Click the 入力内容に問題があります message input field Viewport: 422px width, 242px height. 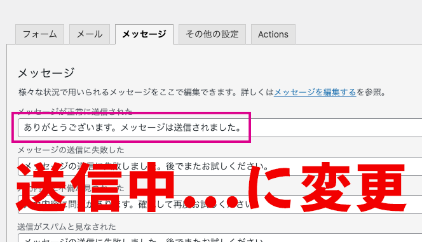[220, 205]
